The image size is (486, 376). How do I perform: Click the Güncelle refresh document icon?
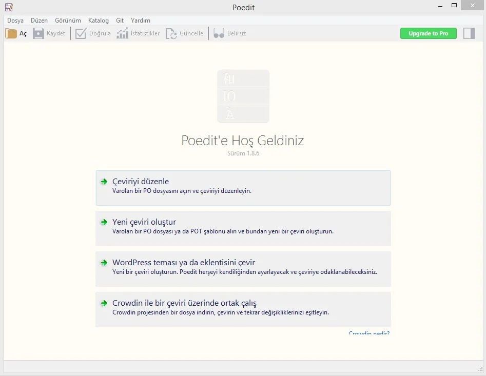tap(171, 33)
